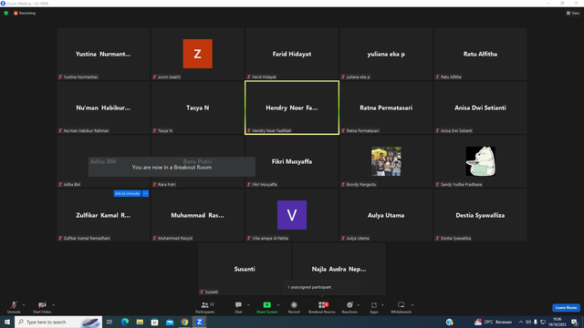
Task: Click the system tray volume speaker icon
Action: (x=528, y=322)
